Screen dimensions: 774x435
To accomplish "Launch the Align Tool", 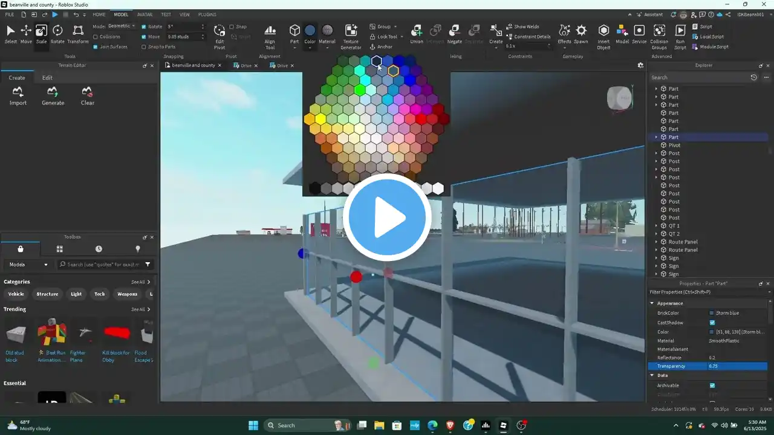I will coord(270,37).
